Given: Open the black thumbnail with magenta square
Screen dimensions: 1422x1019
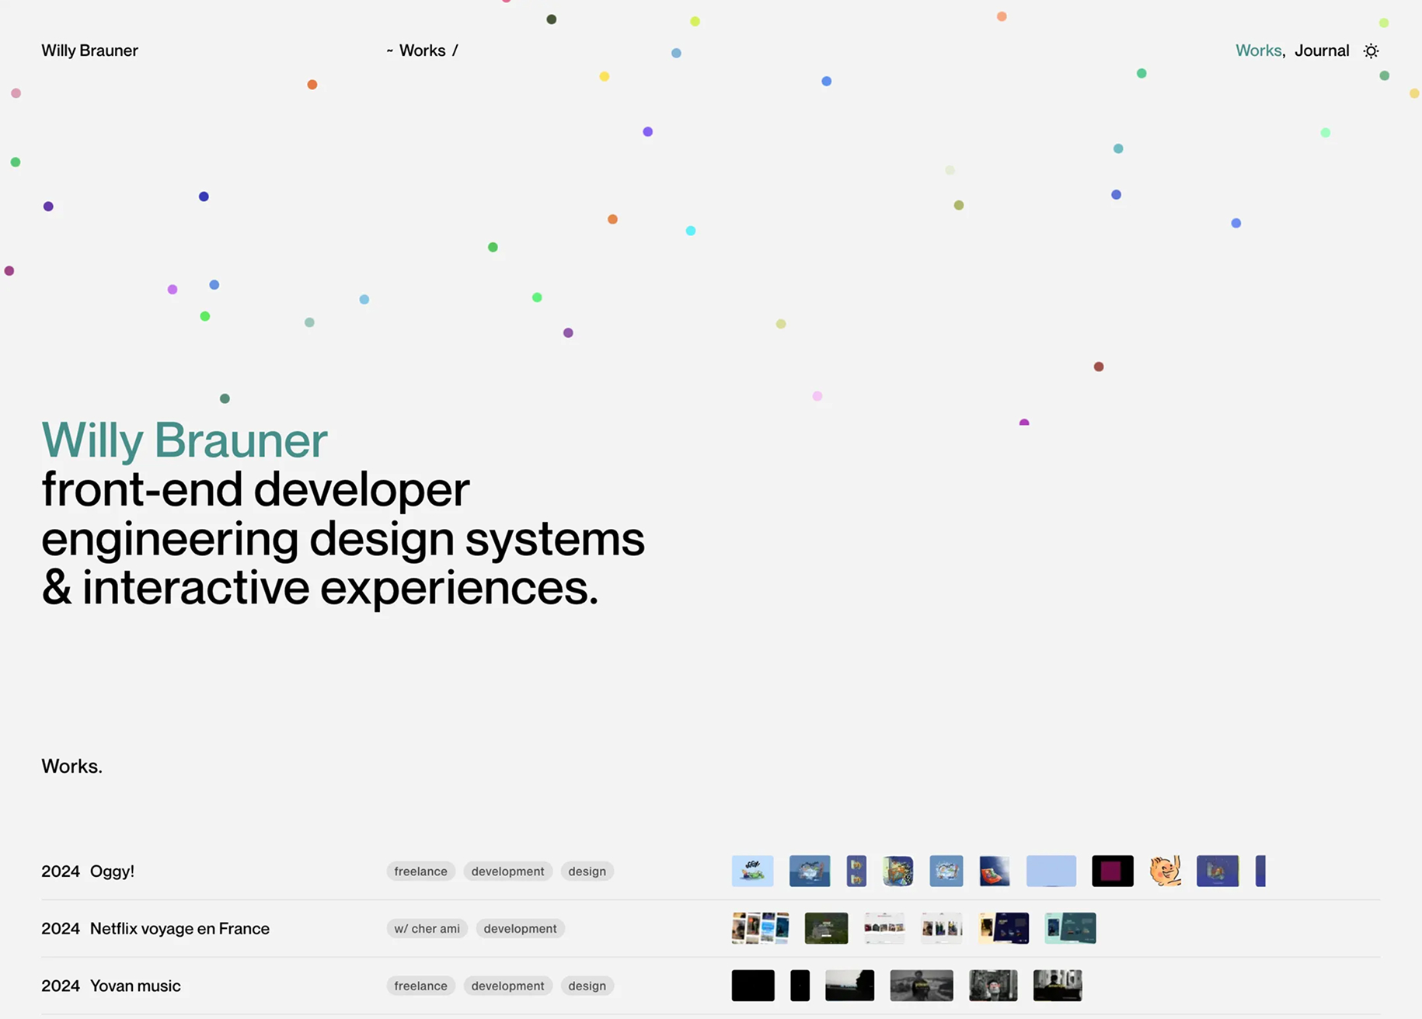Looking at the screenshot, I should (1112, 871).
